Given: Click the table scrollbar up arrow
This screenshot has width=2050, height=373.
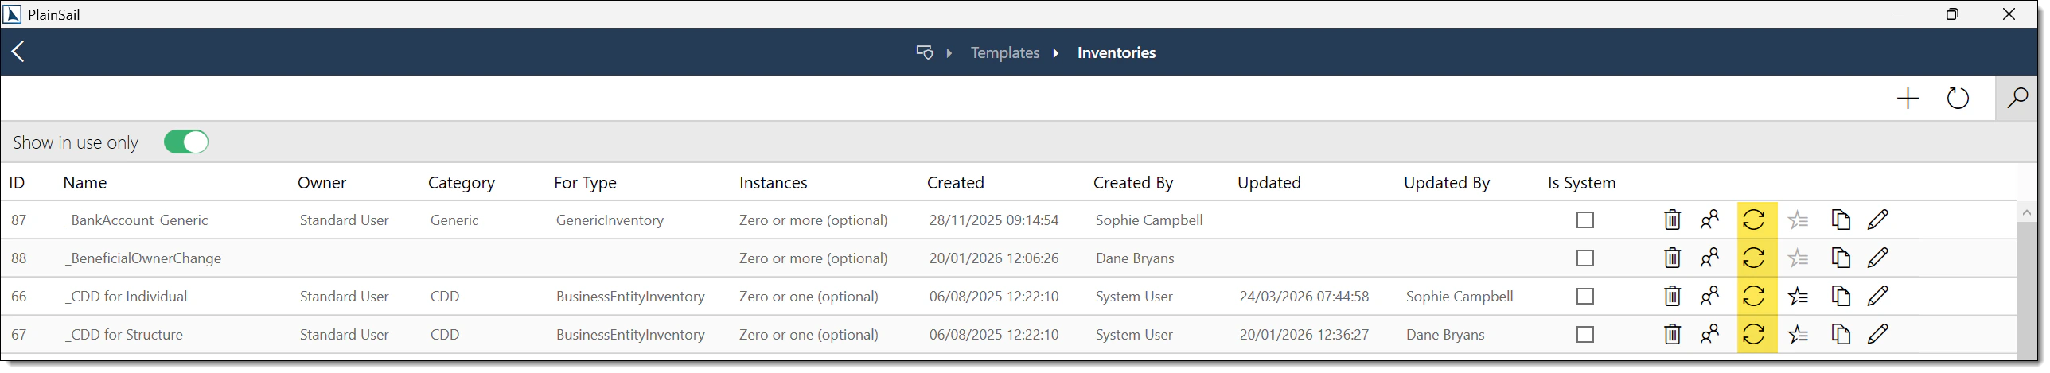Looking at the screenshot, I should 2026,212.
